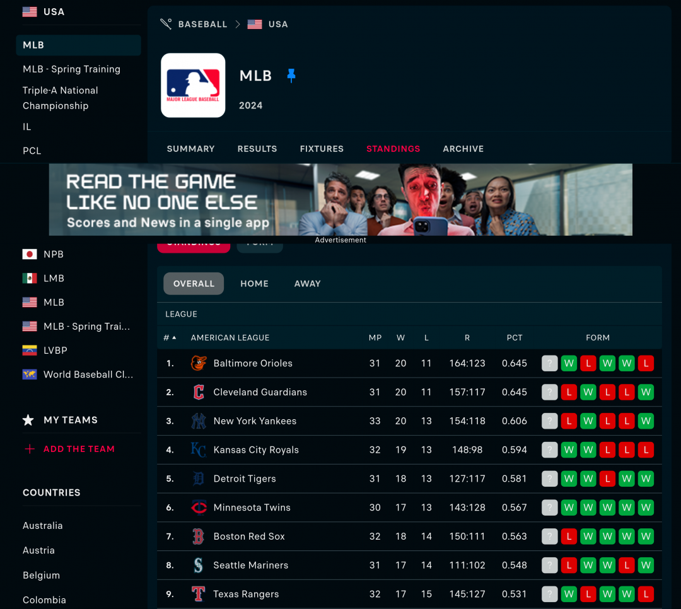Open Baseball breadcrumb link
681x609 pixels.
coord(203,25)
